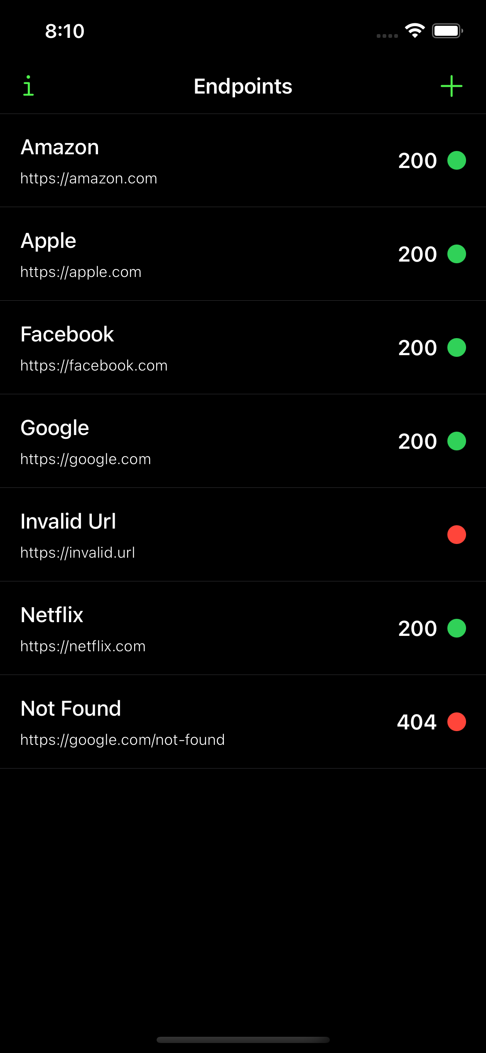Viewport: 486px width, 1053px height.
Task: Click Netflix's 200 status code
Action: coord(417,628)
